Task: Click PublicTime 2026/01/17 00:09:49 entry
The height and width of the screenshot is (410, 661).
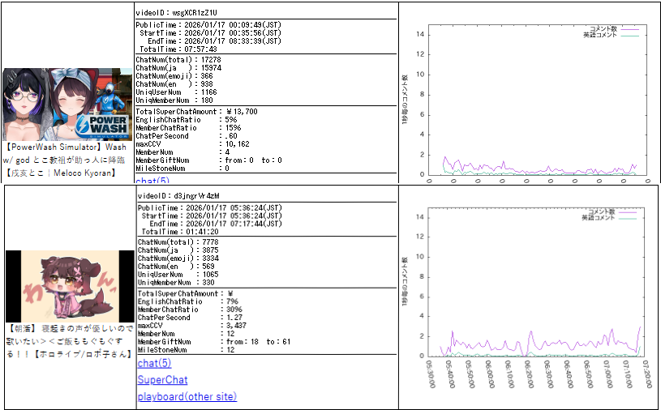Action: coord(208,25)
